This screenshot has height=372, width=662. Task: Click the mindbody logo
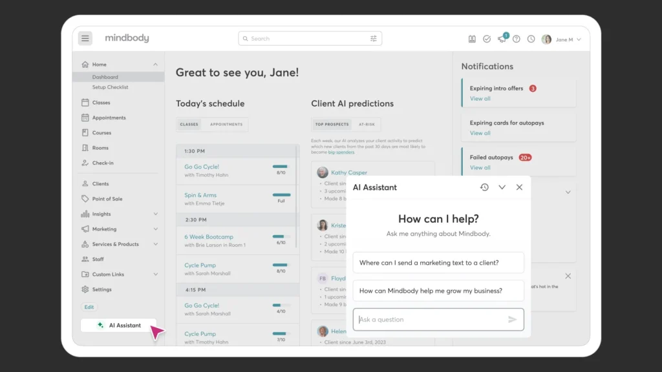(x=127, y=38)
